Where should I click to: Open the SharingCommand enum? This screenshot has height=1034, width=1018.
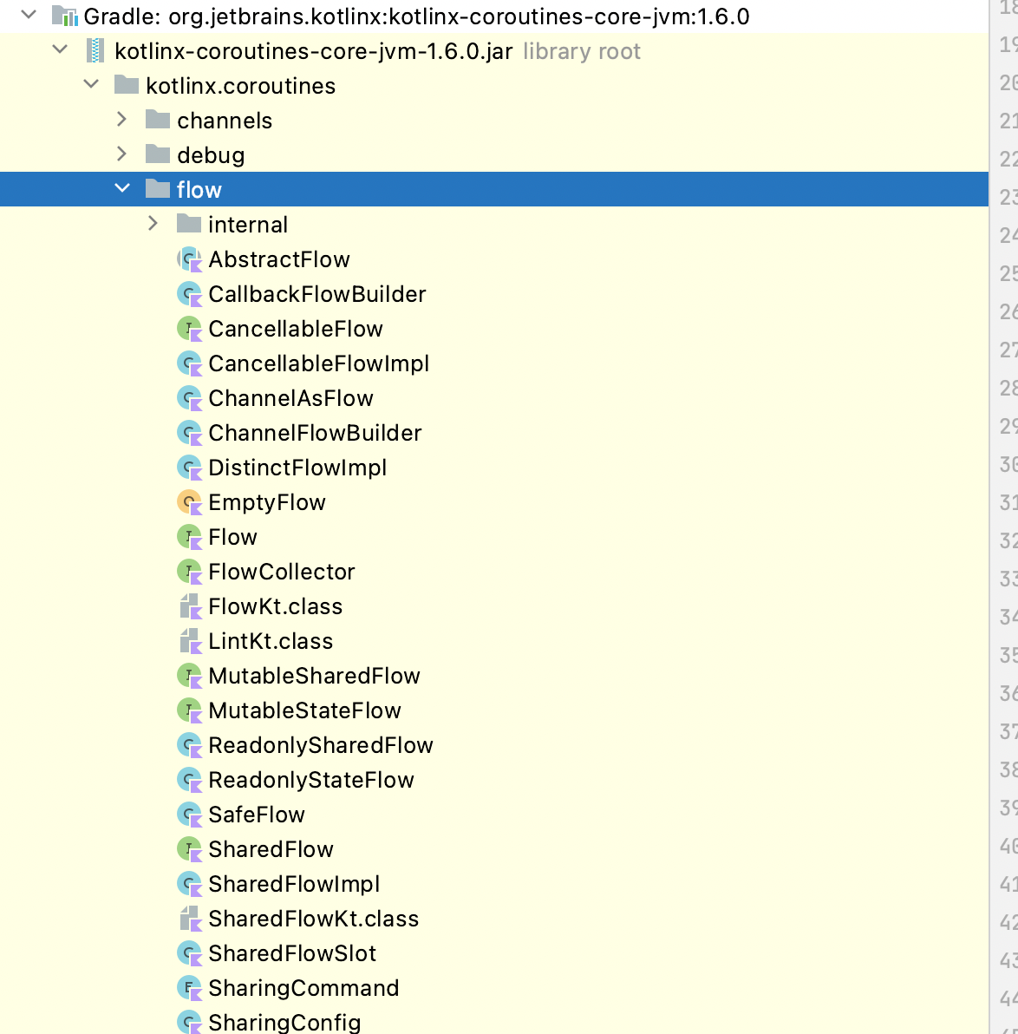tap(303, 989)
